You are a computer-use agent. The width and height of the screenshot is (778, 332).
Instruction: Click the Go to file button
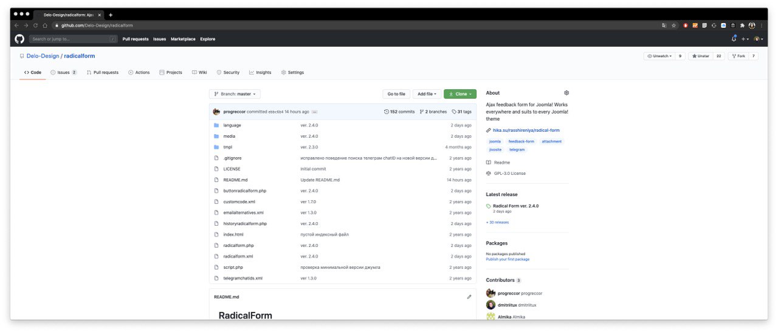pyautogui.click(x=396, y=94)
